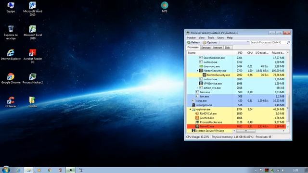
Task: Select the lsm.exe process row
Action: [x=236, y=96]
